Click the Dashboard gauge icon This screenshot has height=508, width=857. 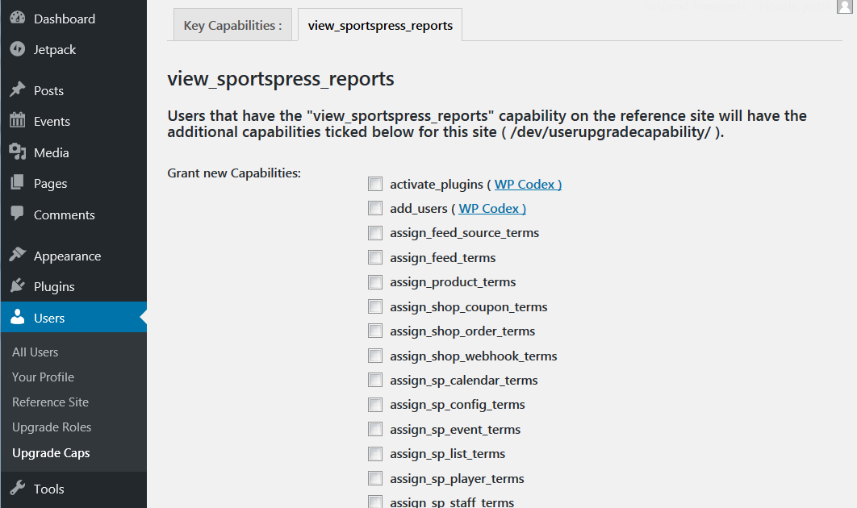click(x=18, y=18)
